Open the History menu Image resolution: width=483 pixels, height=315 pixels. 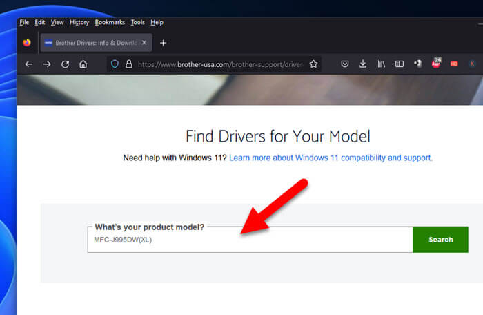click(x=79, y=23)
